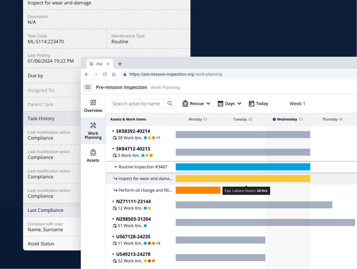
Task: Select the Work Planning sidebar item
Action: pyautogui.click(x=93, y=130)
